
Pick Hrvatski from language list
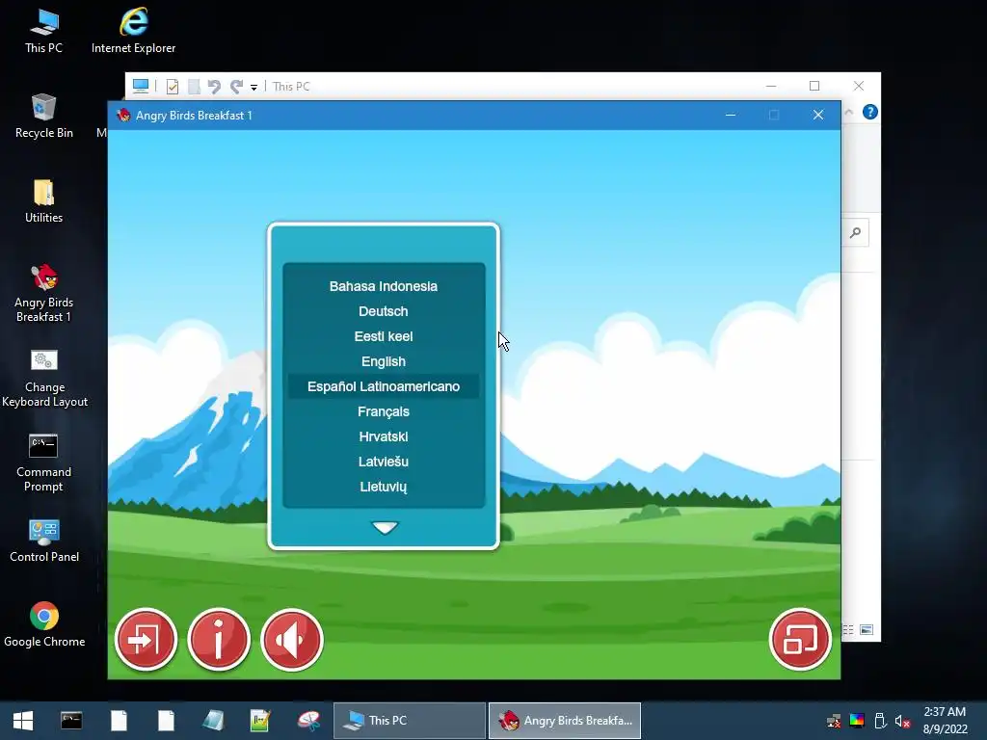(x=384, y=436)
